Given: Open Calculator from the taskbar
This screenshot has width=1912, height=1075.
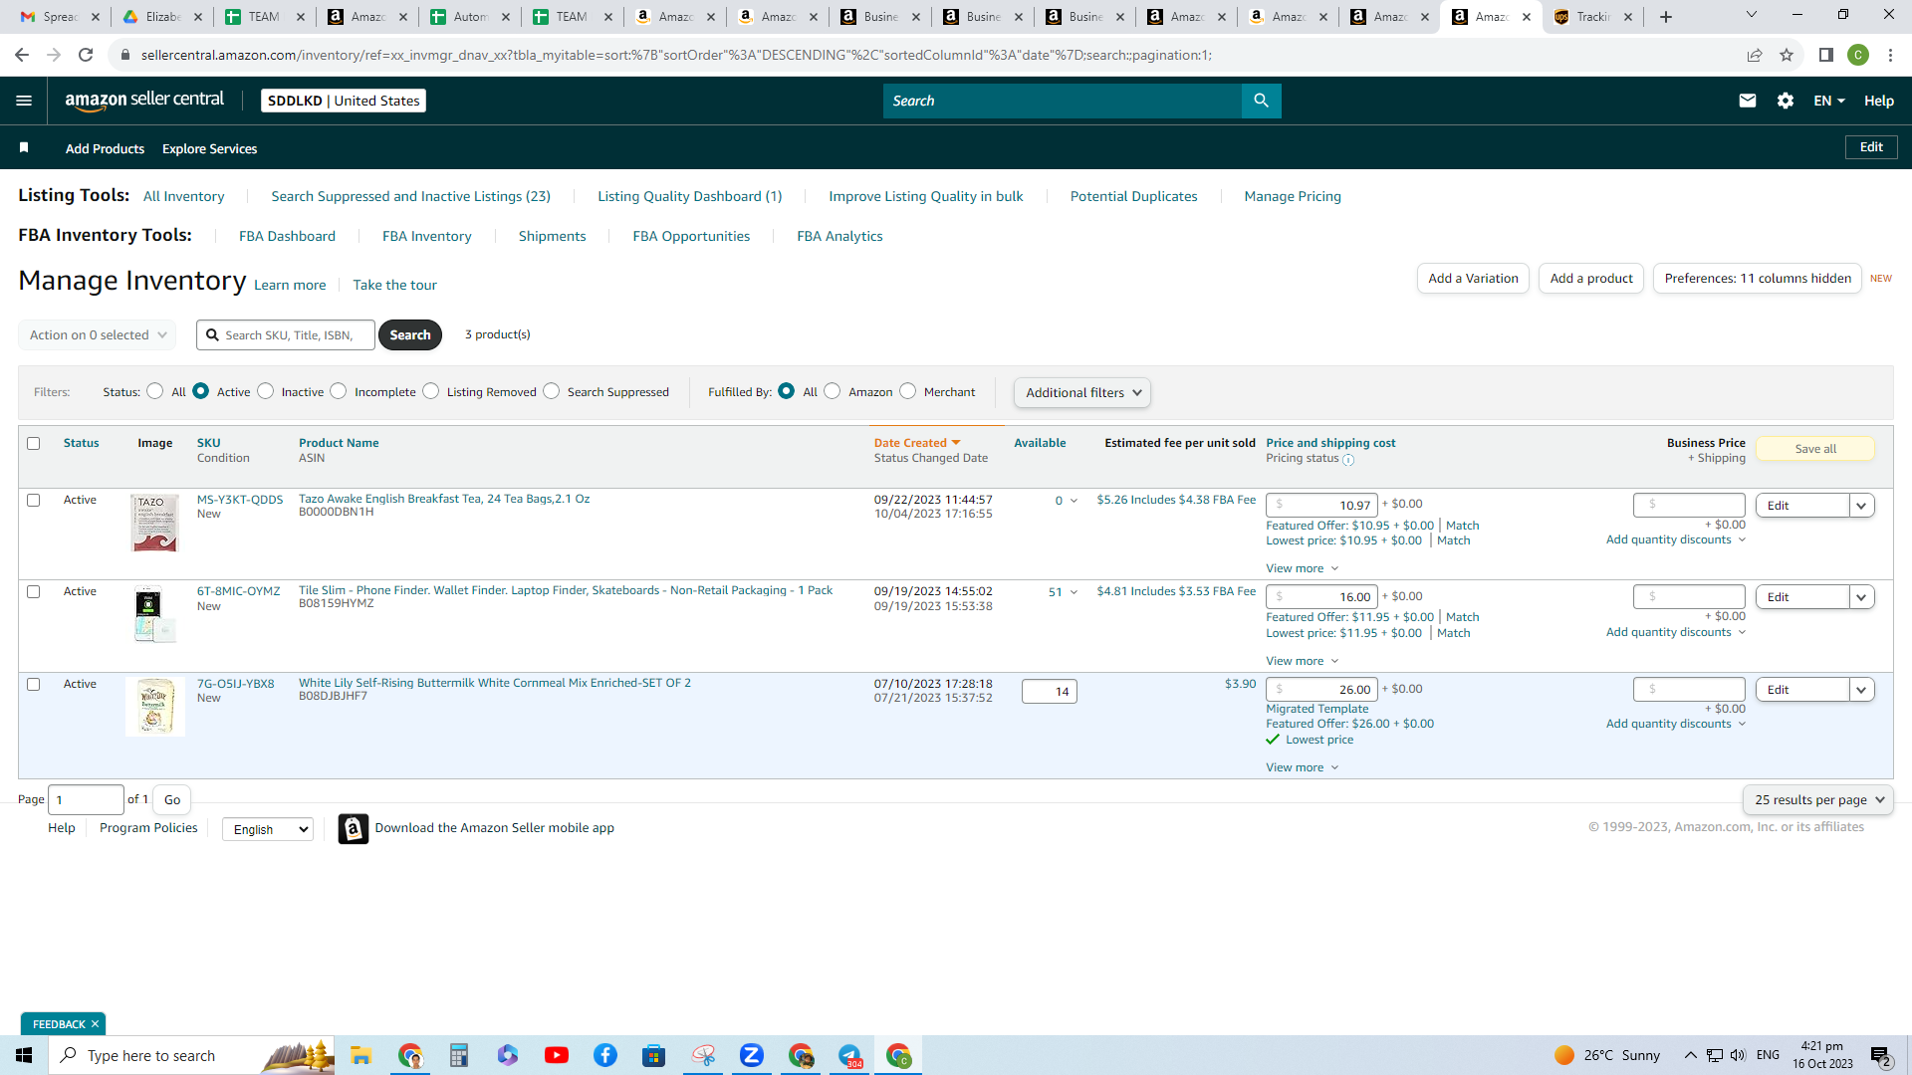Looking at the screenshot, I should 459,1055.
